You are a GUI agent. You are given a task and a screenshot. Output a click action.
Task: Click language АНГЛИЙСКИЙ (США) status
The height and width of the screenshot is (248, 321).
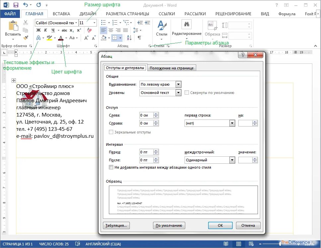(x=103, y=244)
